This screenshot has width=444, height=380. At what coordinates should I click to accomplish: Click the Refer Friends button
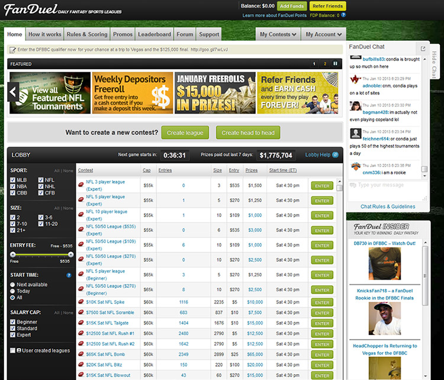click(x=327, y=6)
